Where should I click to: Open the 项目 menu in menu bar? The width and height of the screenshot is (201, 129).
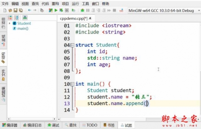65,4
